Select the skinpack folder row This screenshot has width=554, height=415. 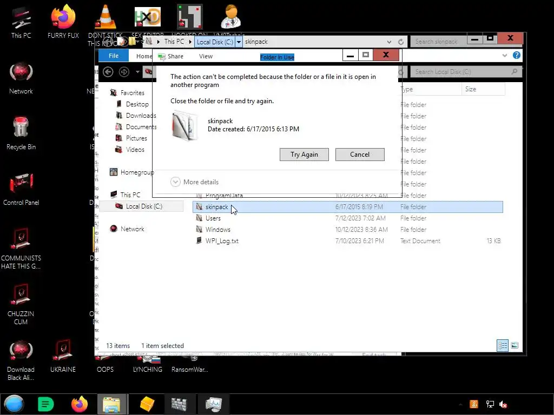(348, 207)
